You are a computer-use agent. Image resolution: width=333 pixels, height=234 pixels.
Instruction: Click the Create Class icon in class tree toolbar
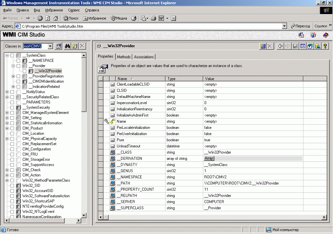coord(75,46)
